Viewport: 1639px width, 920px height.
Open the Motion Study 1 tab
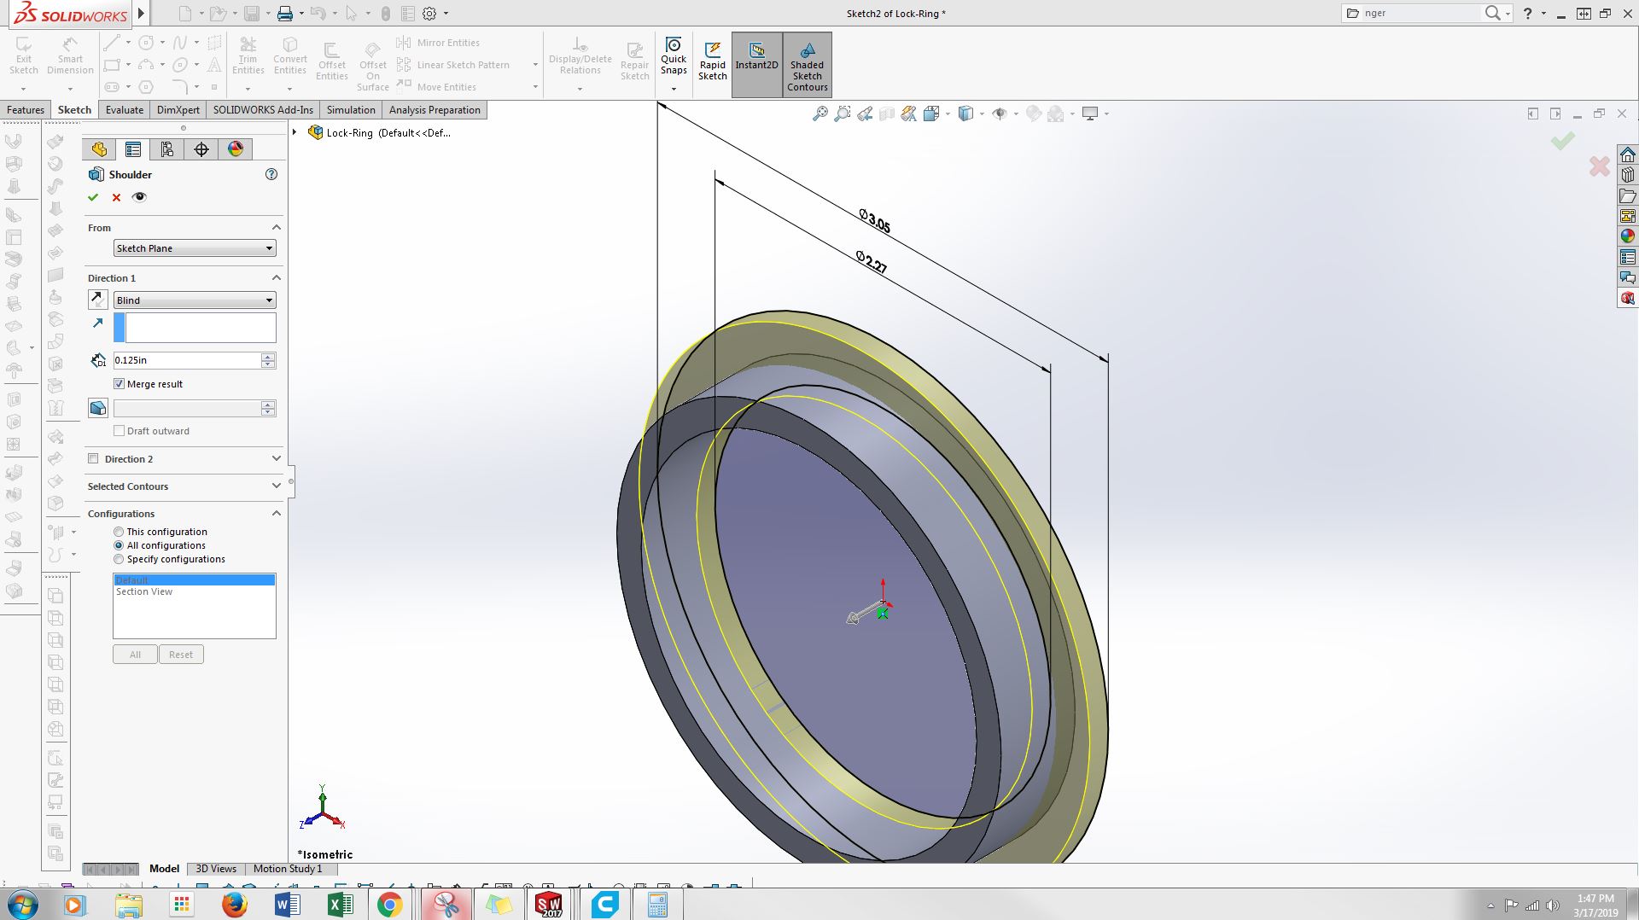pos(288,869)
